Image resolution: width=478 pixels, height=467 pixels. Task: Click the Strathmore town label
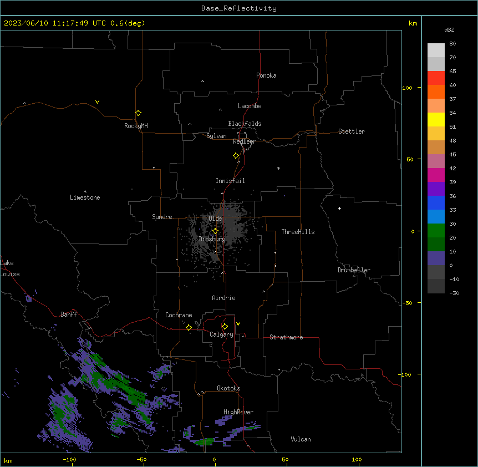coord(286,337)
